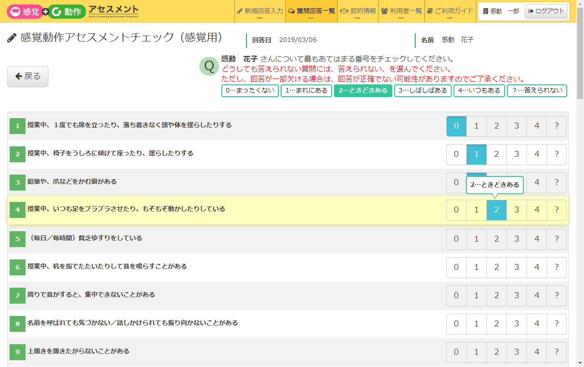Viewport: 584px width, 367px height.
Task: Choose 0 for question 7
Action: [x=456, y=296]
